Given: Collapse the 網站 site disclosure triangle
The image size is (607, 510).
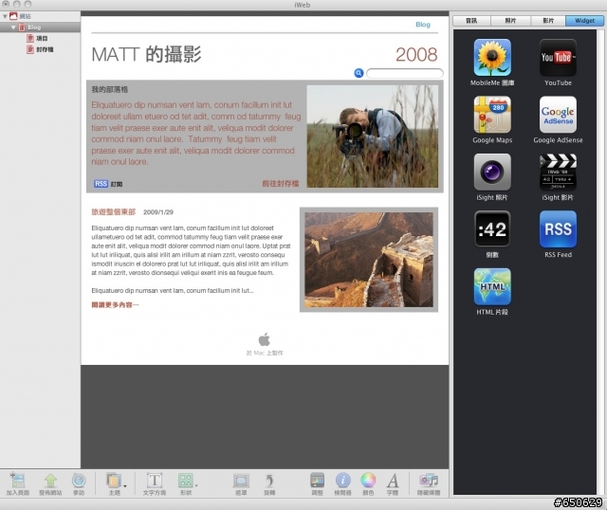Looking at the screenshot, I should point(5,16).
